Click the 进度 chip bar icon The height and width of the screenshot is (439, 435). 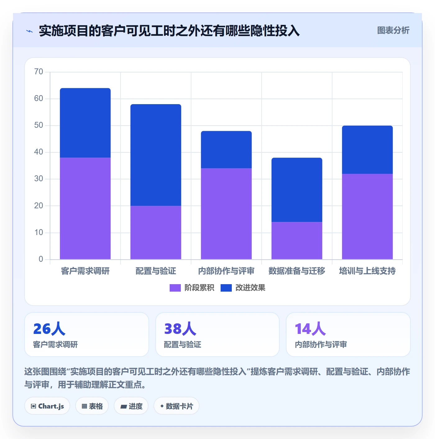tap(123, 407)
